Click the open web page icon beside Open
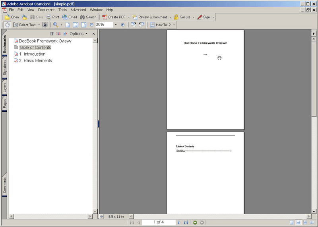Screen dimensions: 318x227 tap(24, 17)
